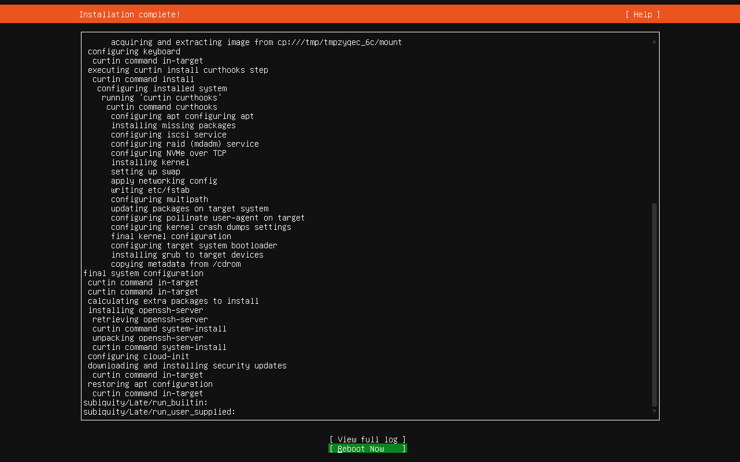Click the "running 'curtin curthooks'" line

click(x=162, y=98)
